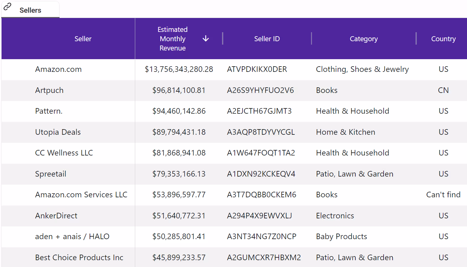The width and height of the screenshot is (467, 267).
Task: Open the Sellers tab
Action: (x=30, y=10)
